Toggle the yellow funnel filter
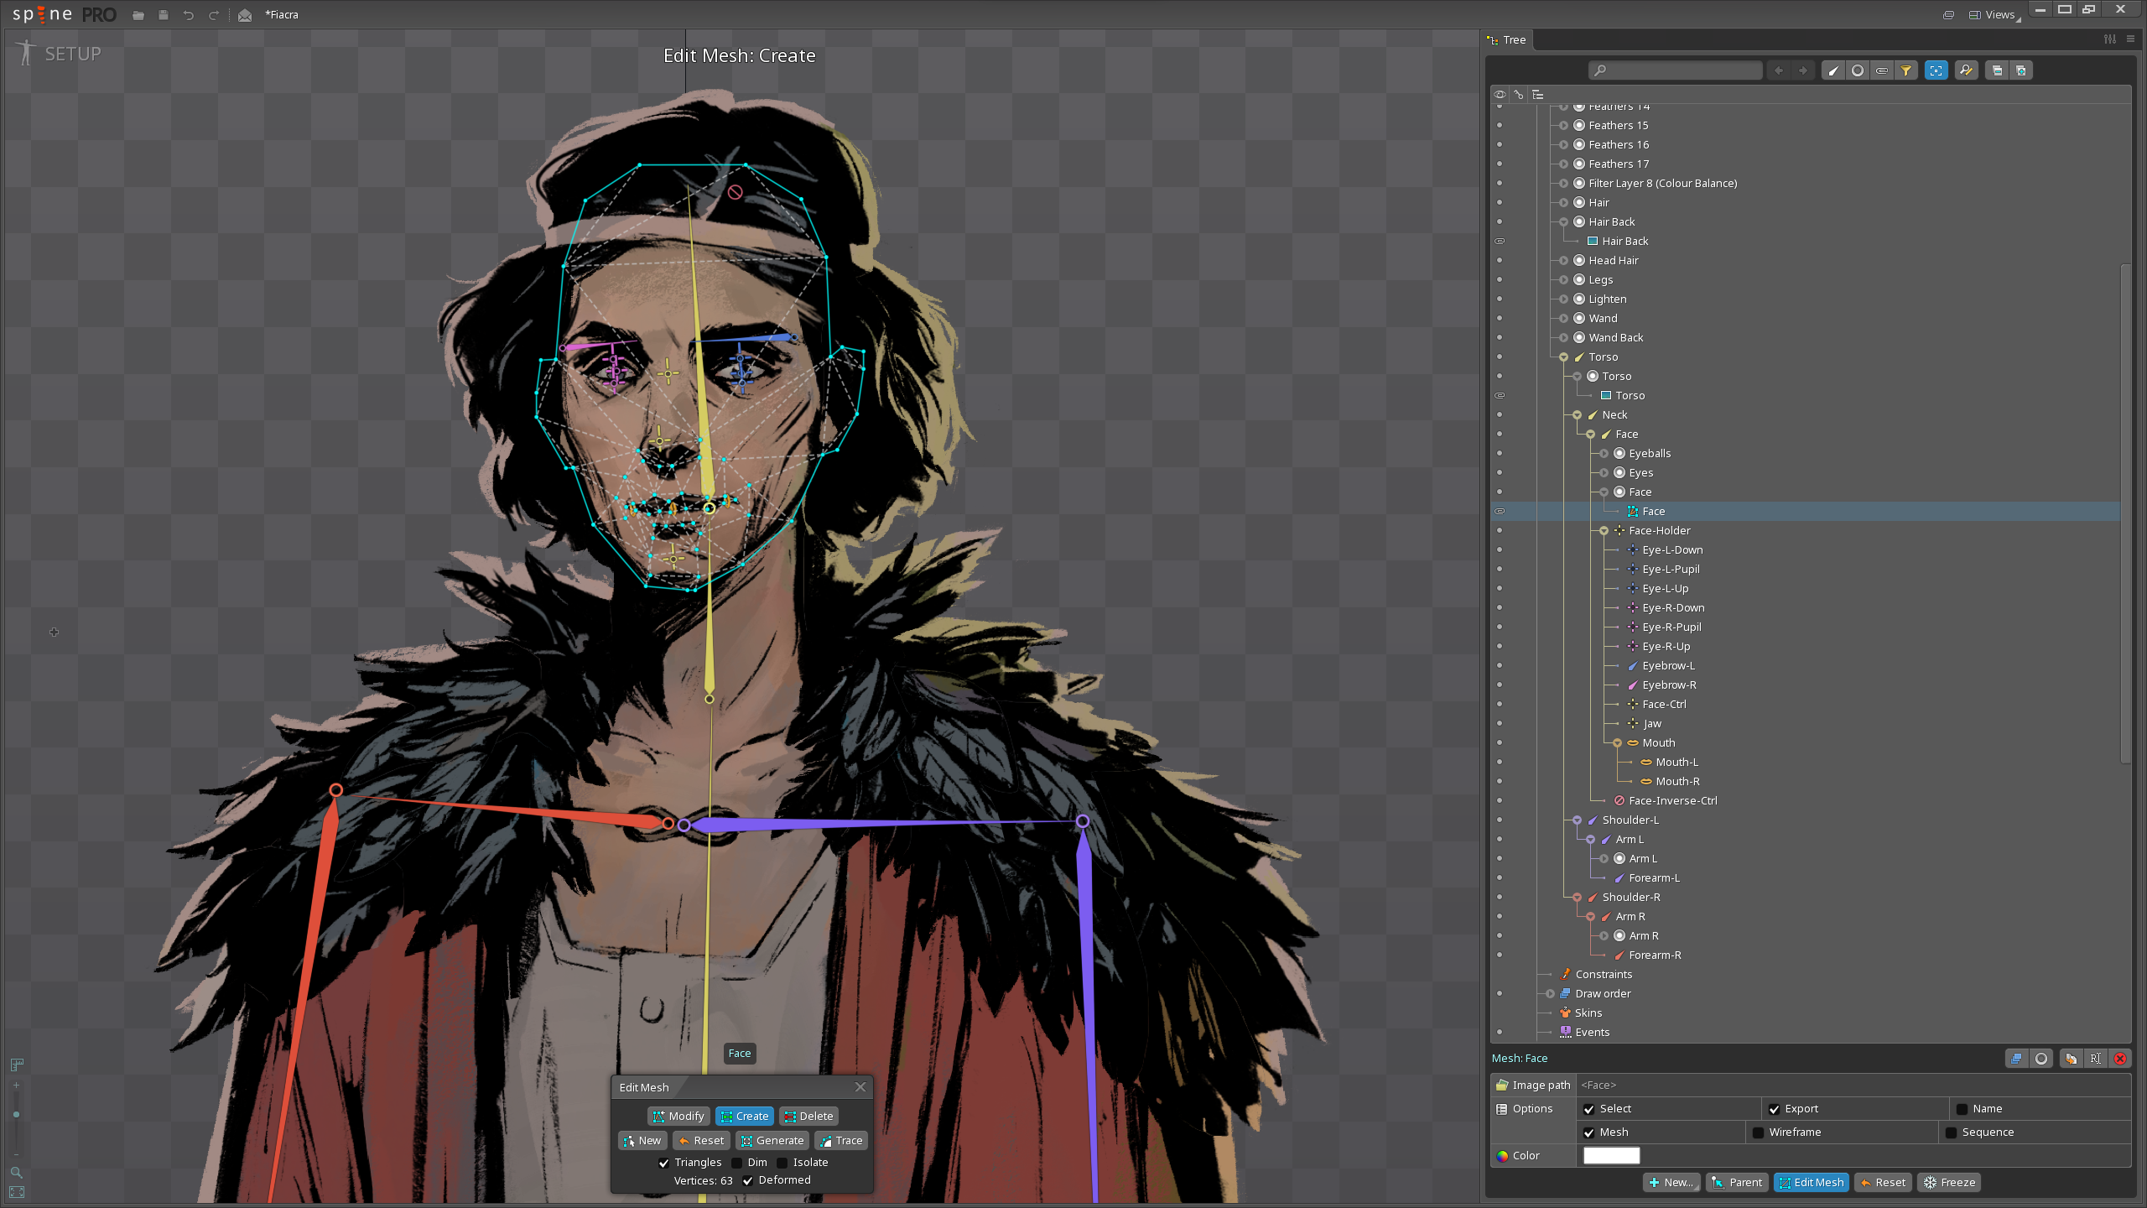This screenshot has height=1208, width=2147. (x=1906, y=70)
